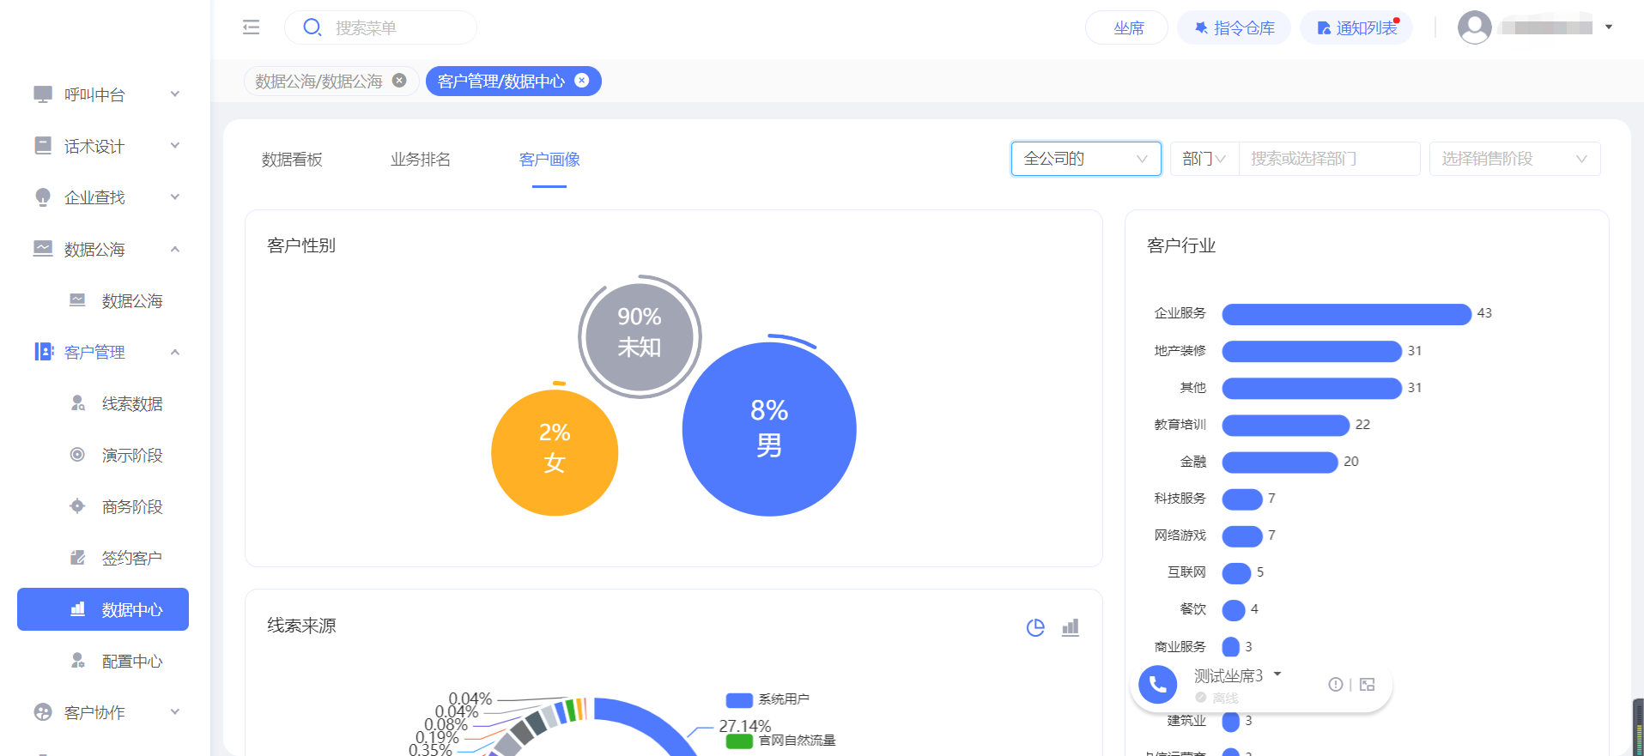Viewport: 1644px width, 756px height.
Task: Click the 线索数据 person icon
Action: click(x=77, y=403)
